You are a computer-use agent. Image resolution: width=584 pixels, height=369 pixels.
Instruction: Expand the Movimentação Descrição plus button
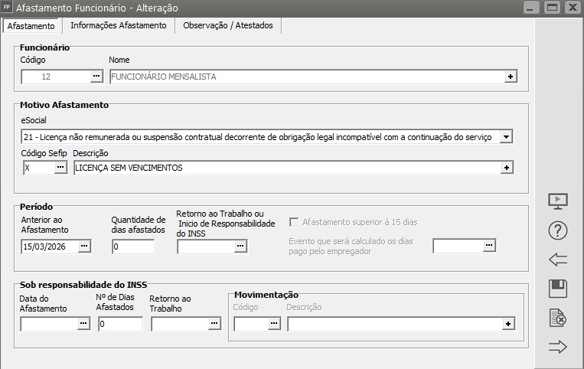tap(507, 325)
